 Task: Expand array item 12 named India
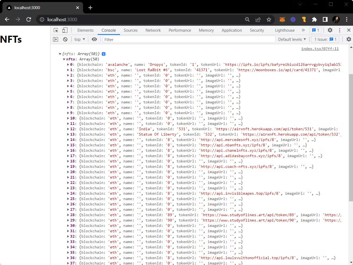pyautogui.click(x=68, y=129)
